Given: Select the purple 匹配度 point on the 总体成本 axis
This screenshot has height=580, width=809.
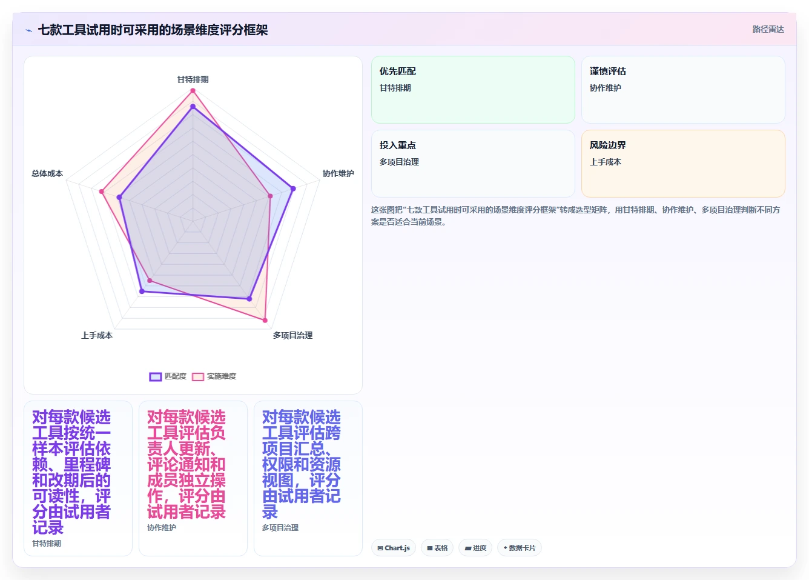Looking at the screenshot, I should (120, 198).
